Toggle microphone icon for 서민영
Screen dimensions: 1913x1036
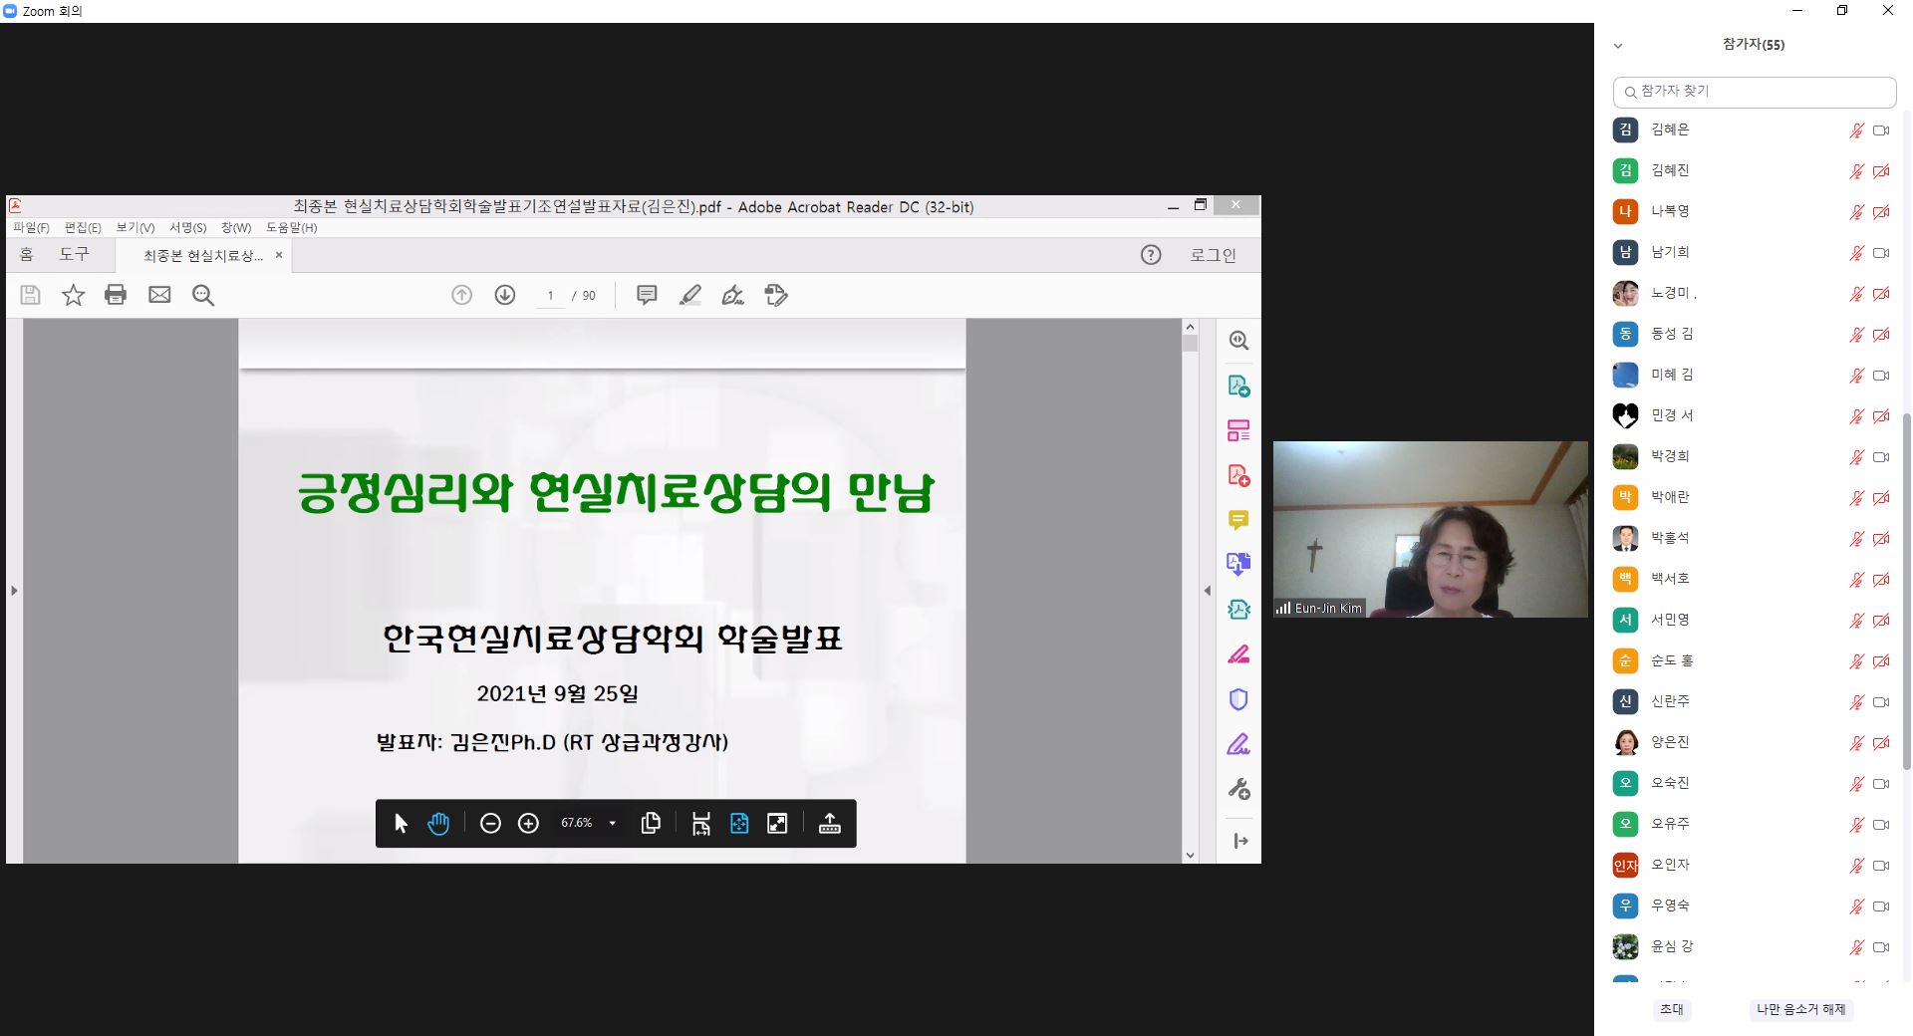coord(1856,621)
